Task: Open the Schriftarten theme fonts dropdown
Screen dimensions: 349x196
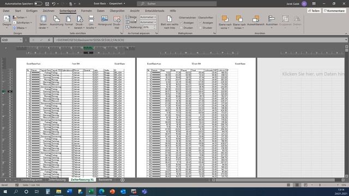Action: point(22,23)
